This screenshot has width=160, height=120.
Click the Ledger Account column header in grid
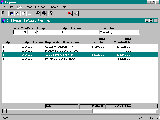coord(33,42)
